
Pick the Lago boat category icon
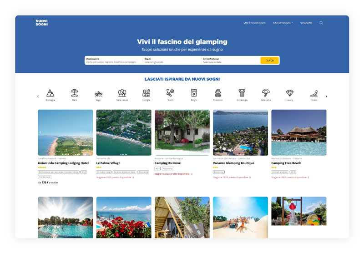pyautogui.click(x=98, y=94)
